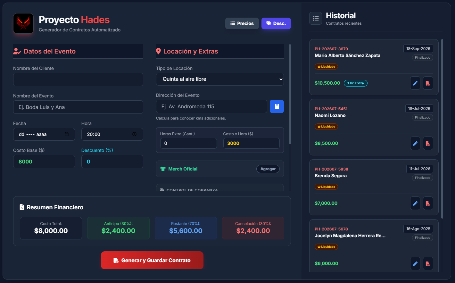Open calendar picker in Fecha field
Screen dimensions: 455x283
click(x=67, y=134)
